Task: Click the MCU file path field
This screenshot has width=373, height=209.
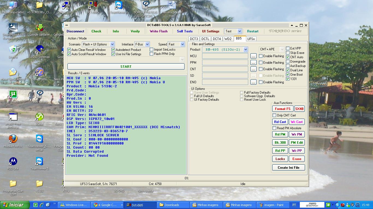Action: (225, 56)
